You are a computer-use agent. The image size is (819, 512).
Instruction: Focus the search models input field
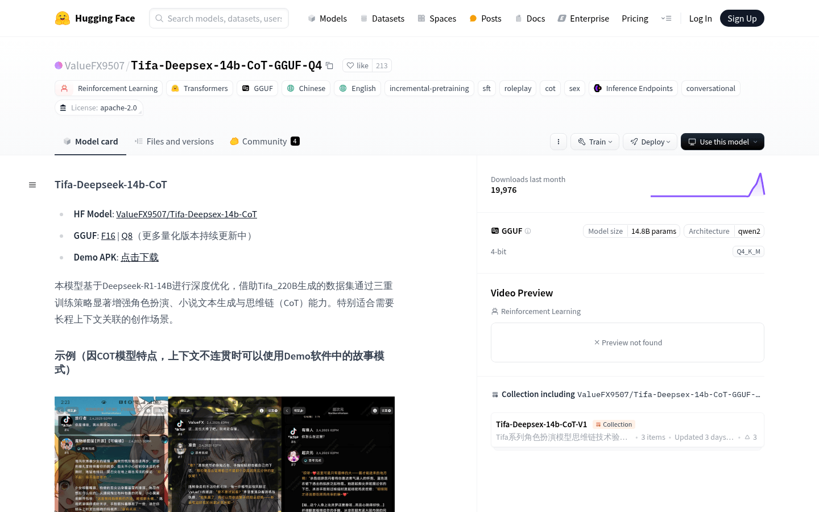pos(224,18)
